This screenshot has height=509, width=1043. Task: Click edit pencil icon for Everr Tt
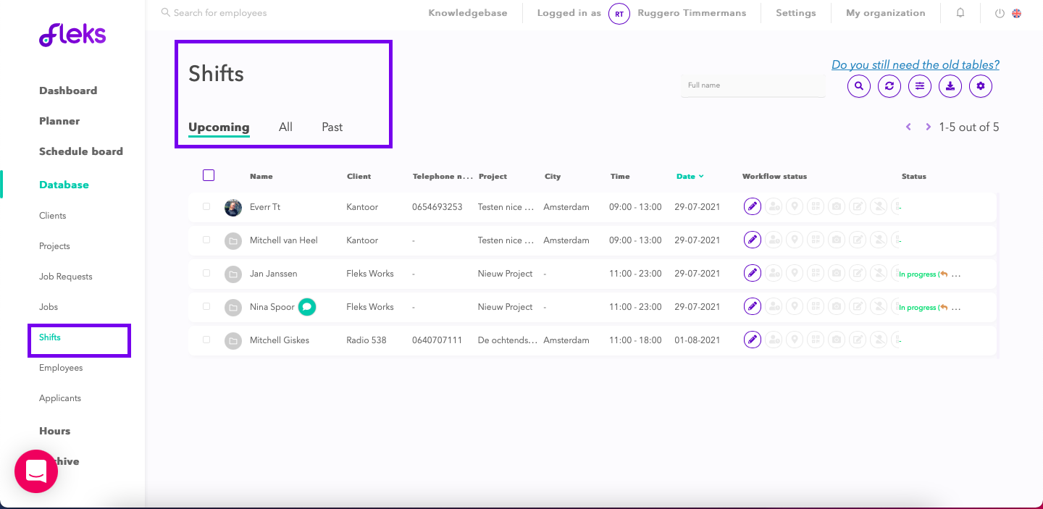(x=753, y=207)
